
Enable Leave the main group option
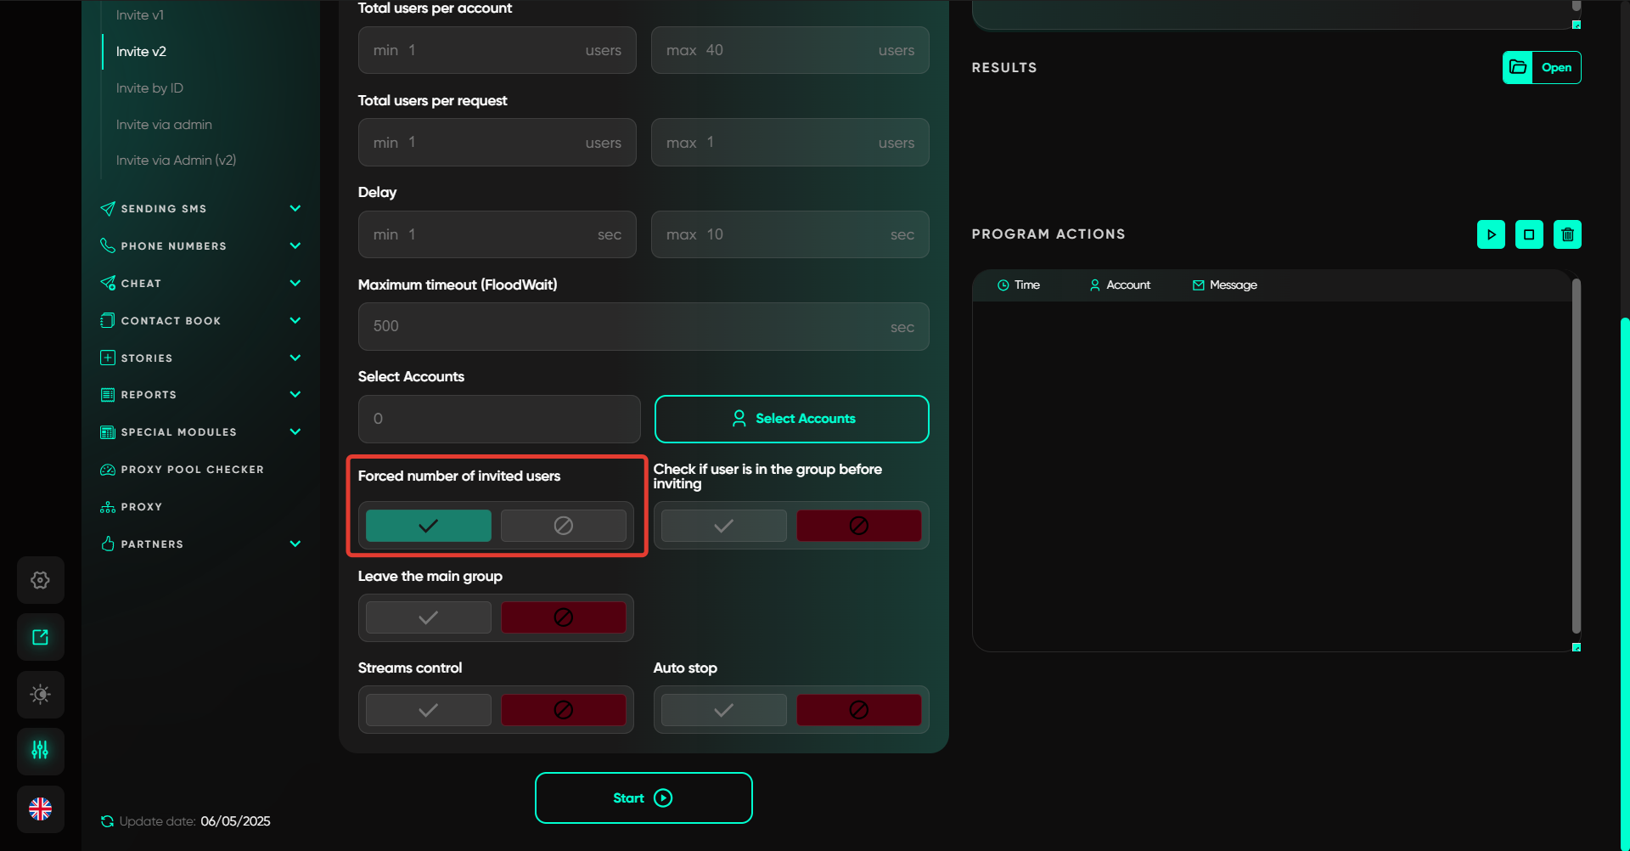pyautogui.click(x=429, y=617)
